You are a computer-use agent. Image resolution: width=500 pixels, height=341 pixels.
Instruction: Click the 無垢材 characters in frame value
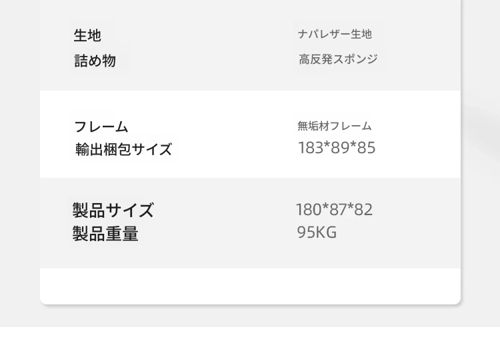pos(313,126)
